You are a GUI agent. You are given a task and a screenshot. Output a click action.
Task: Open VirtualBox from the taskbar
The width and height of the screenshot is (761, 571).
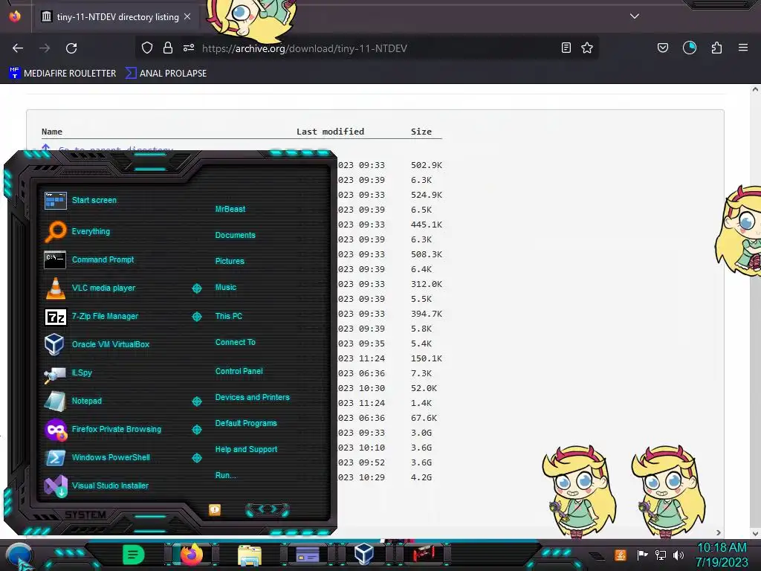[363, 554]
